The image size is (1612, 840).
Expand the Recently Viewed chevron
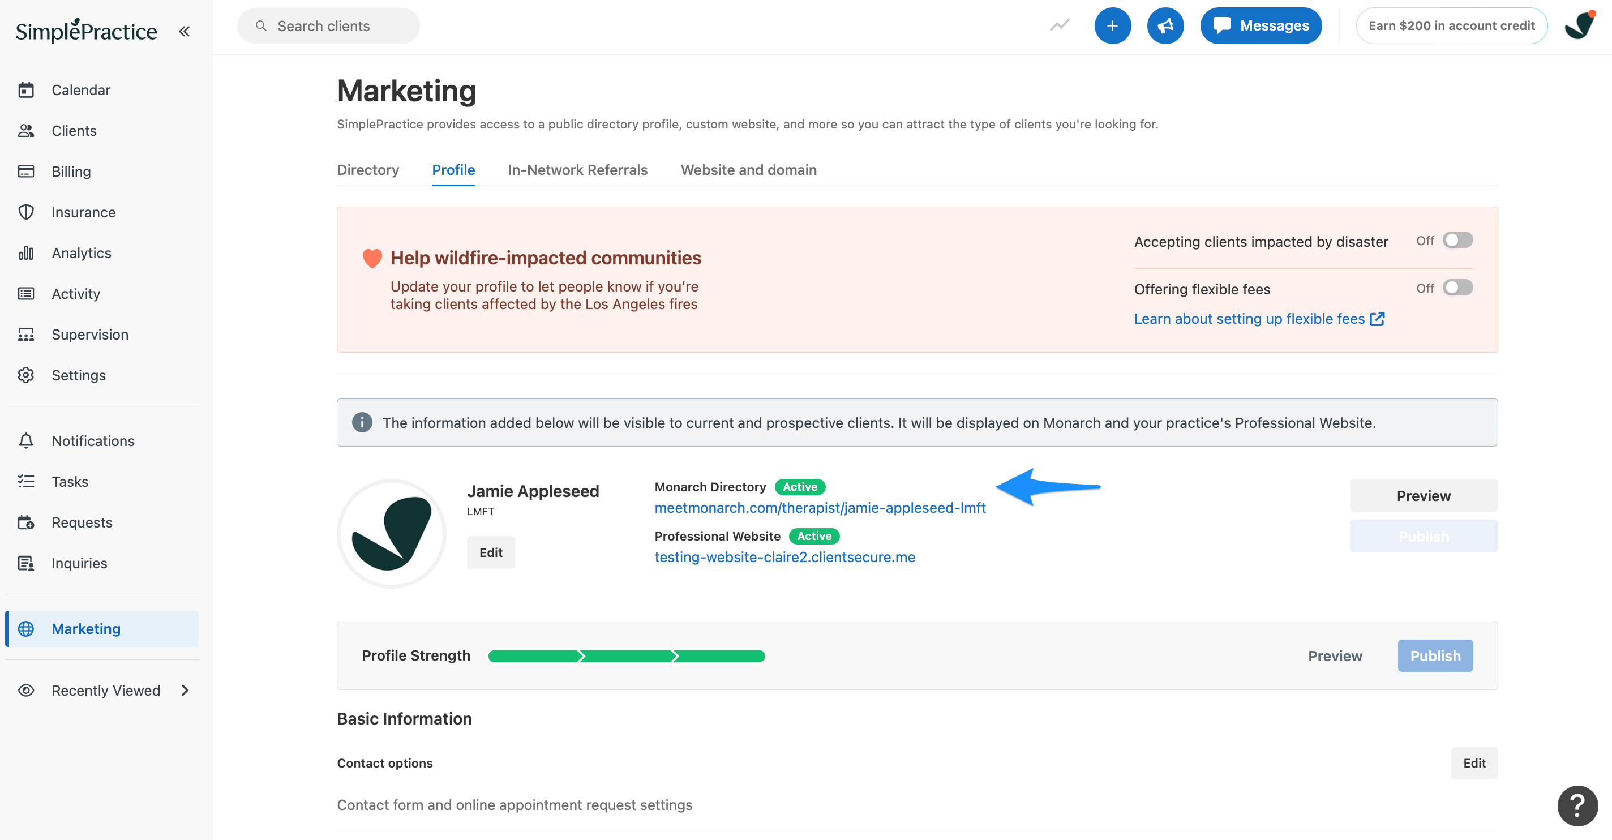tap(185, 691)
